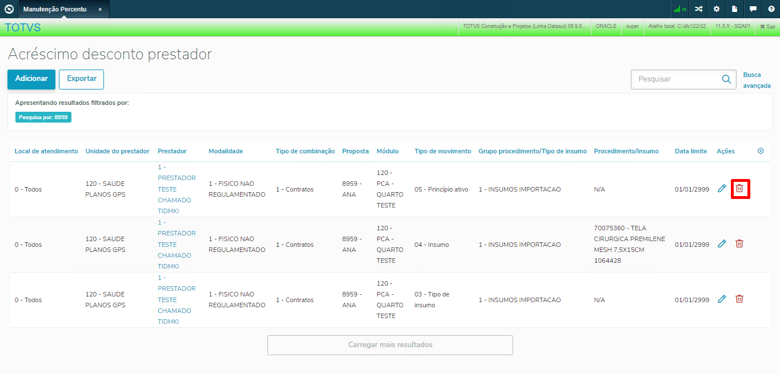Click Grupo procedimento/Tipo de insumo header
This screenshot has width=780, height=374.
(533, 151)
